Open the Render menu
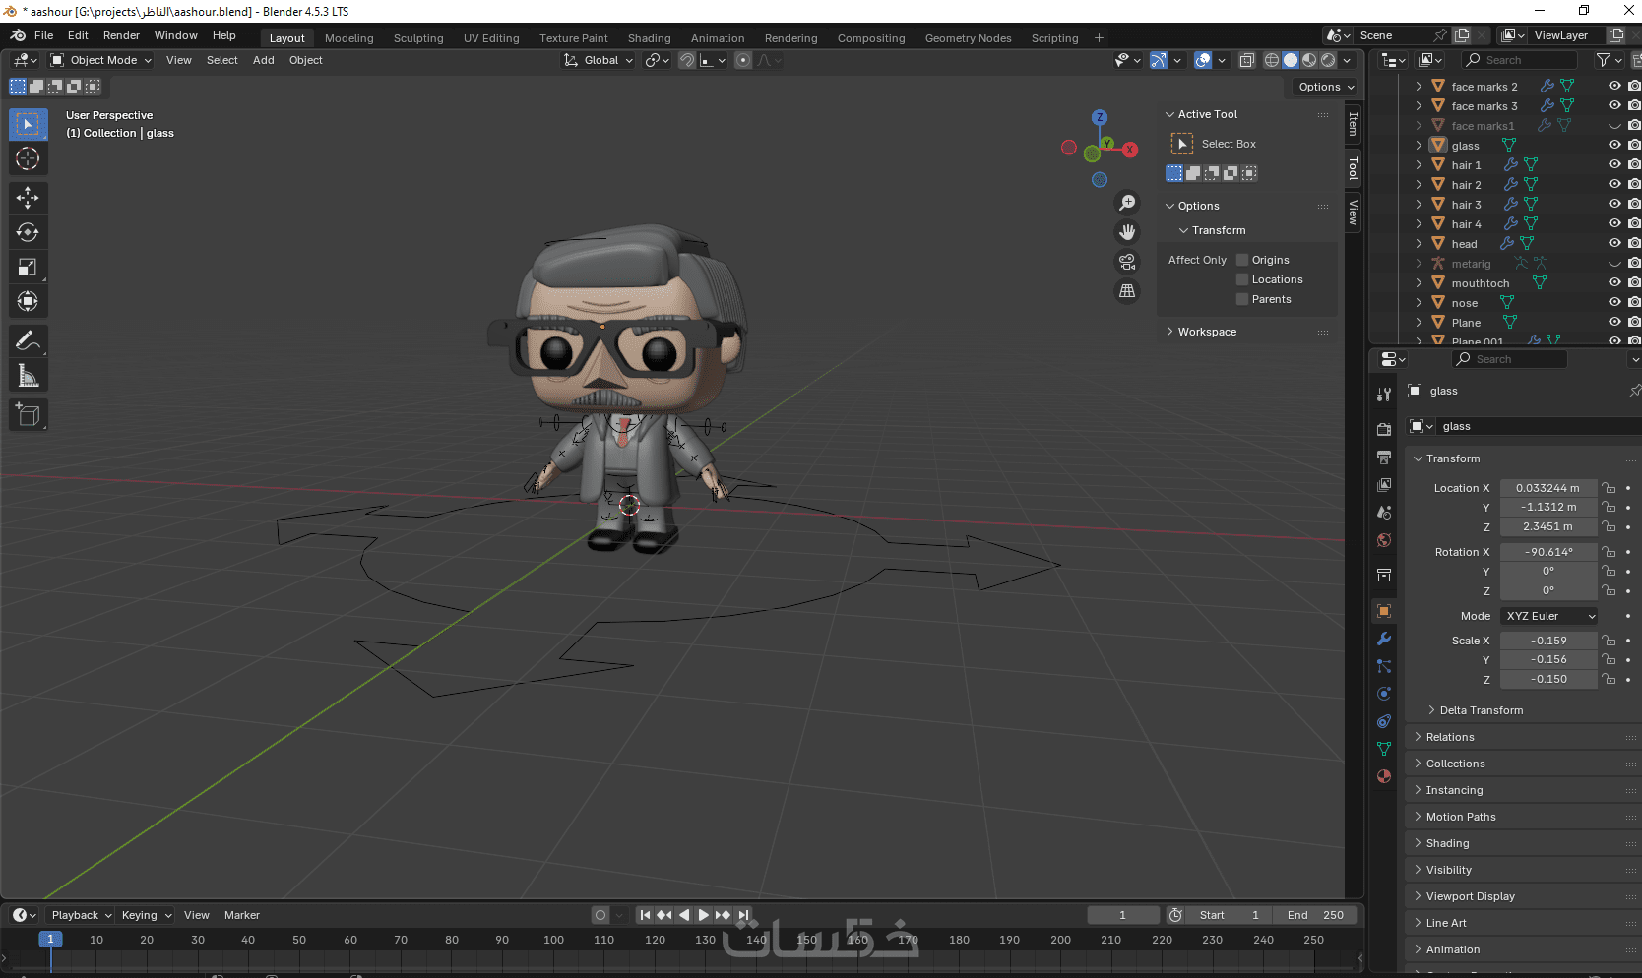This screenshot has width=1642, height=978. pos(121,35)
